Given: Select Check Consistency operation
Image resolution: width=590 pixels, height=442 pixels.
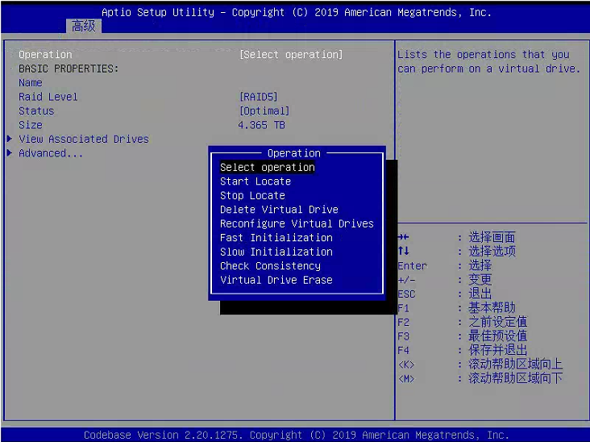Looking at the screenshot, I should (x=270, y=266).
